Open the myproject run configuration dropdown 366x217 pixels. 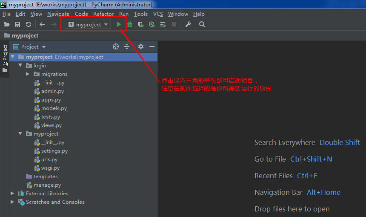(88, 24)
